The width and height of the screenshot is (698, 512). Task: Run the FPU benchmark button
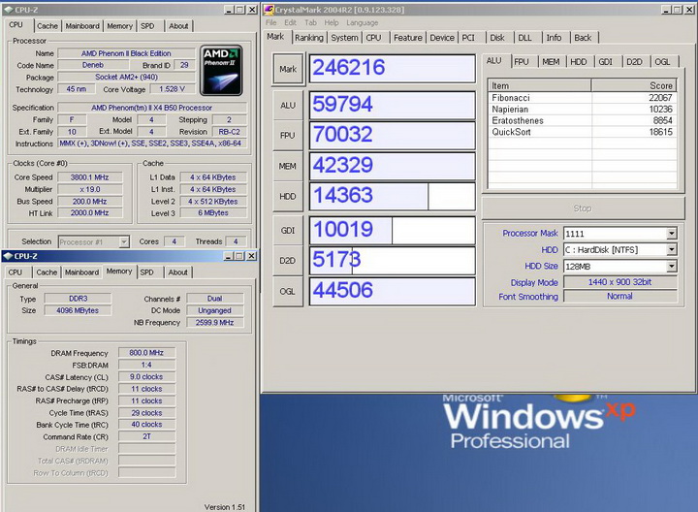[x=288, y=136]
